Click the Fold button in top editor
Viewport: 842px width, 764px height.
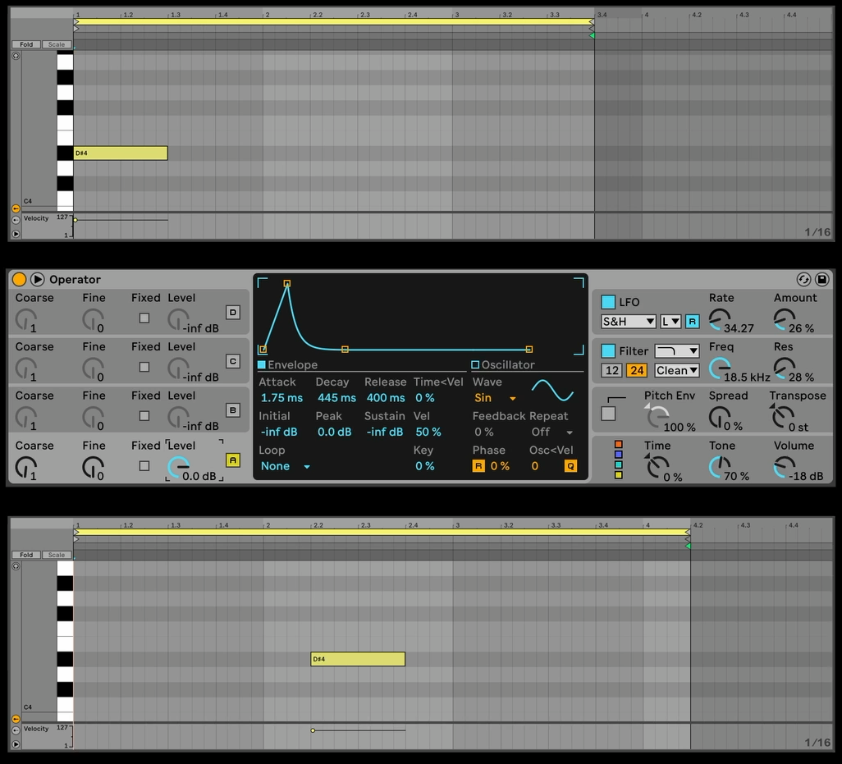click(26, 44)
